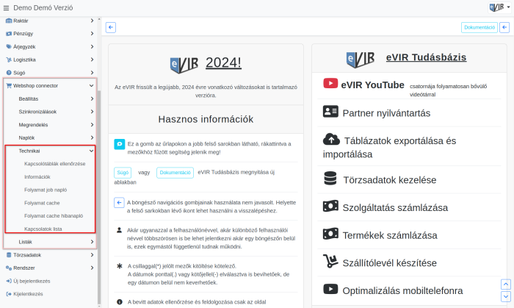This screenshot has height=308, width=514.
Task: Click the eVIR logo beside Tudásbázis heading
Action: tap(361, 60)
